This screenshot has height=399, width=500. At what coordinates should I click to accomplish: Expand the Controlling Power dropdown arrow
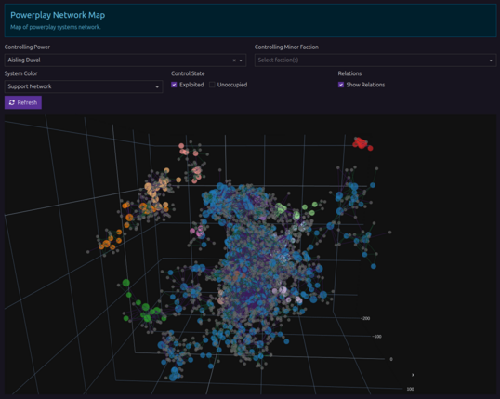coord(241,60)
